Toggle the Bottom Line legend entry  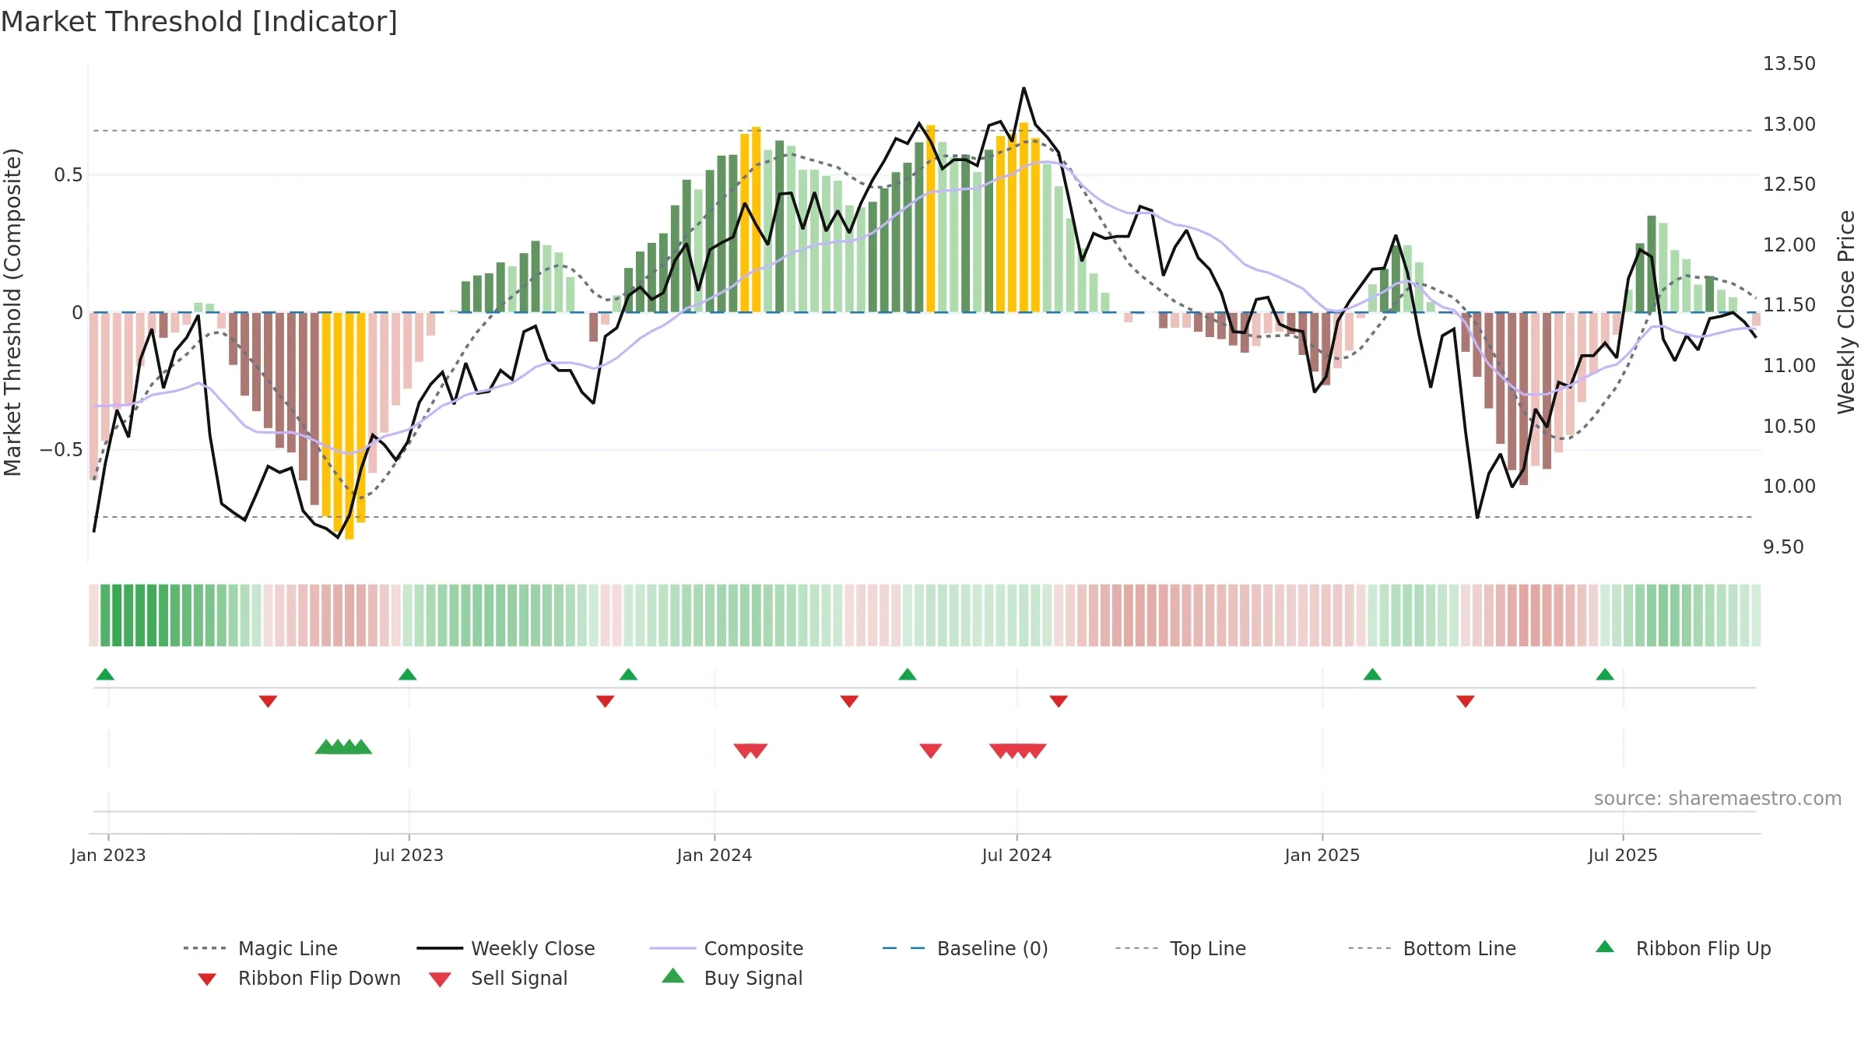[x=1432, y=948]
